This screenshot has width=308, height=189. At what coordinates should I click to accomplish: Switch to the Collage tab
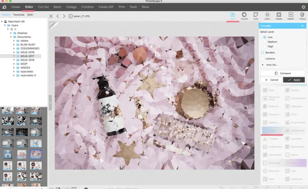pos(71,7)
